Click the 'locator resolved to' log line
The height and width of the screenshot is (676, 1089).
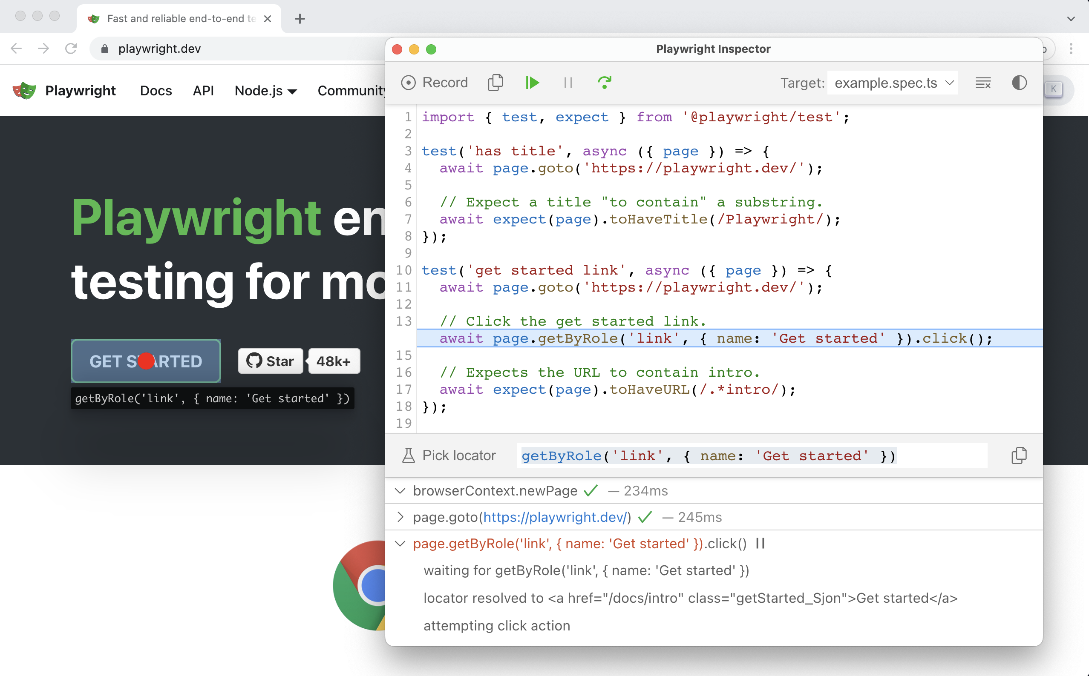click(690, 598)
